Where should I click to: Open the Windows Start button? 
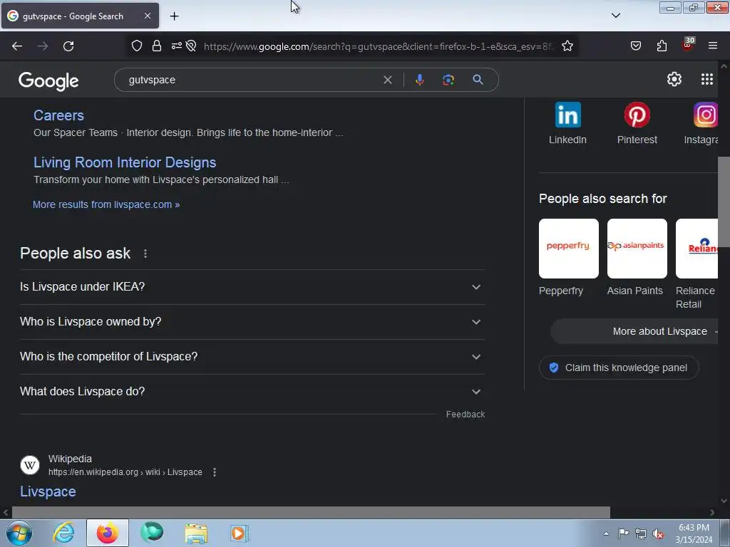19,533
